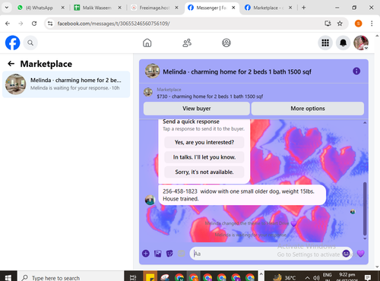Choose a sticker with the sticker icon
This screenshot has height=281, width=380.
point(169,254)
